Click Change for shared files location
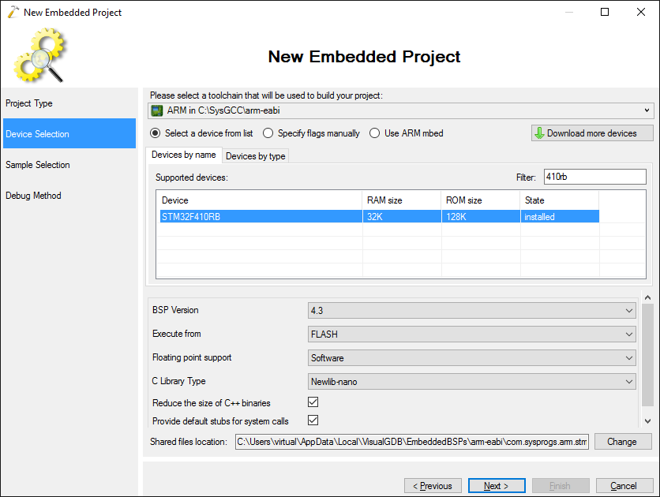660x497 pixels. (x=623, y=442)
